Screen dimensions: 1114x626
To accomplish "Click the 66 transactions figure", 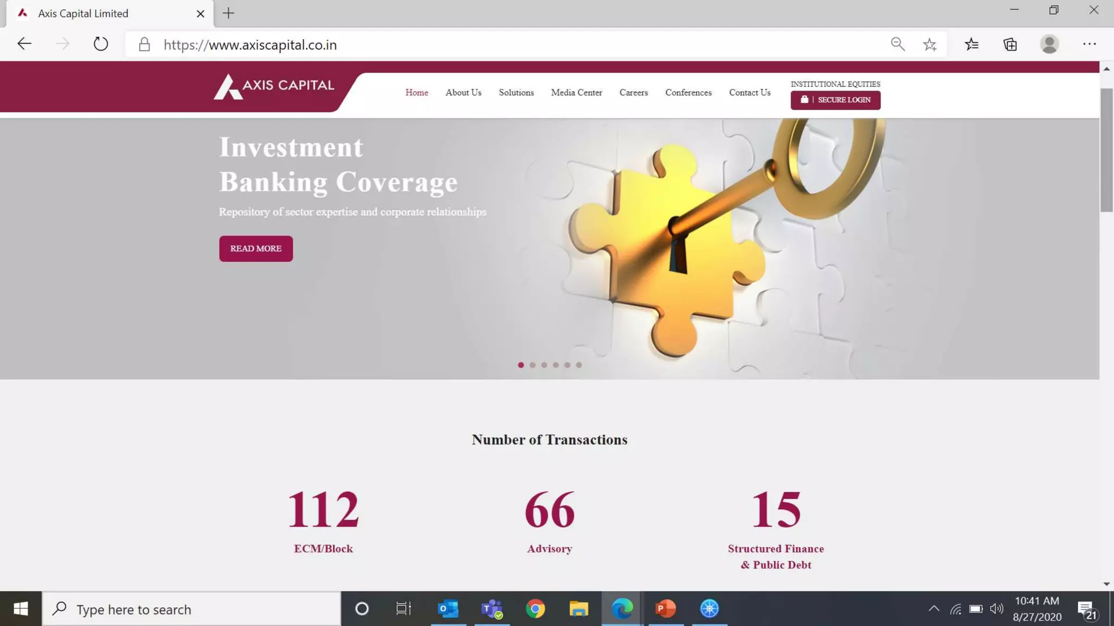I will click(549, 510).
